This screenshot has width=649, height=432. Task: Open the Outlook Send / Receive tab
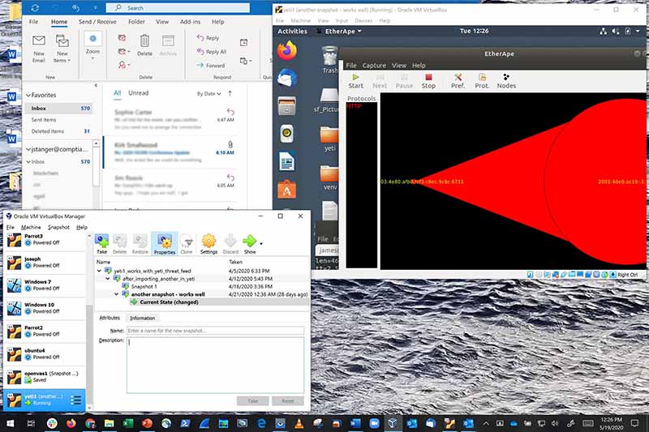coord(97,22)
